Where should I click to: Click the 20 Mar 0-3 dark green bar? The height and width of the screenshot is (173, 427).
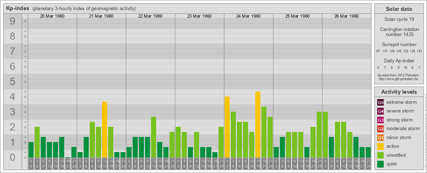31,150
